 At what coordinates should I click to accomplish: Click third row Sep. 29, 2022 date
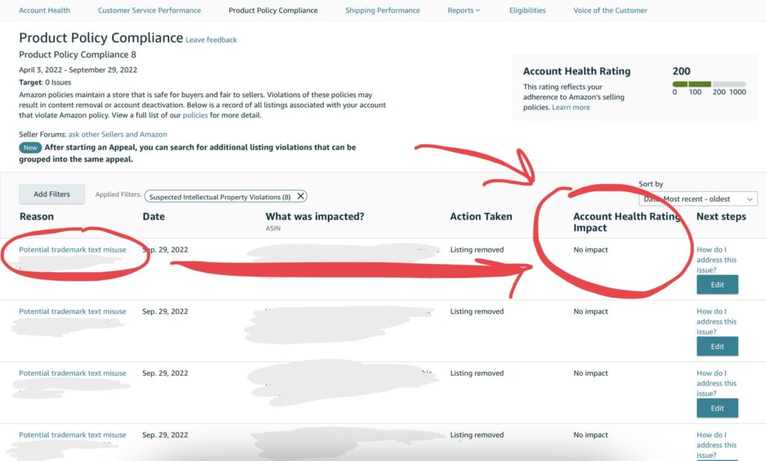coord(165,373)
